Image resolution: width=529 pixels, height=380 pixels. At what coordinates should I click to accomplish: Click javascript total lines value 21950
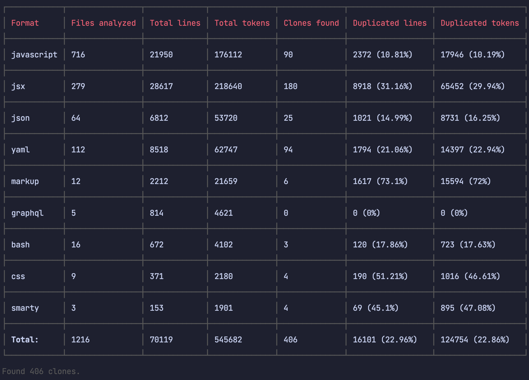(161, 55)
